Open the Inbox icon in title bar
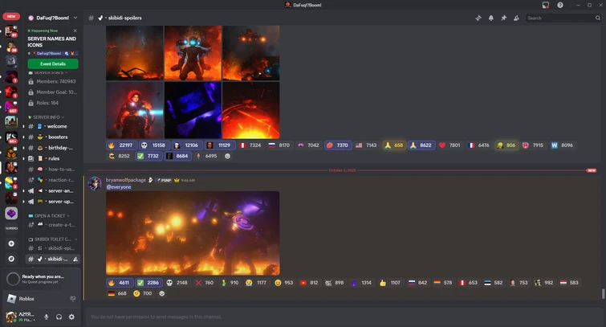 [x=546, y=5]
